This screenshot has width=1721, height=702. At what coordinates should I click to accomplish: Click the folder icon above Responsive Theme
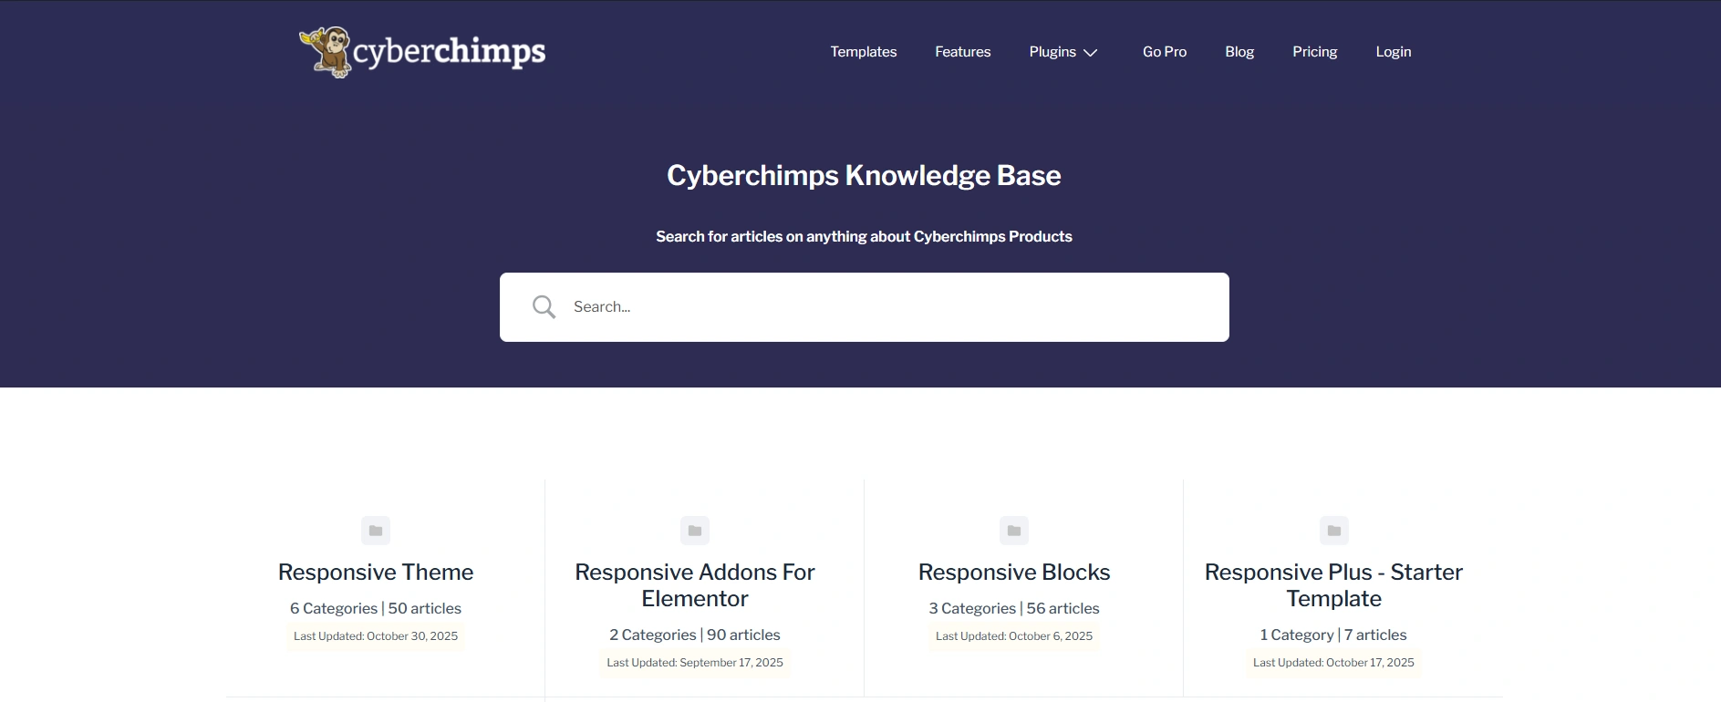(376, 531)
